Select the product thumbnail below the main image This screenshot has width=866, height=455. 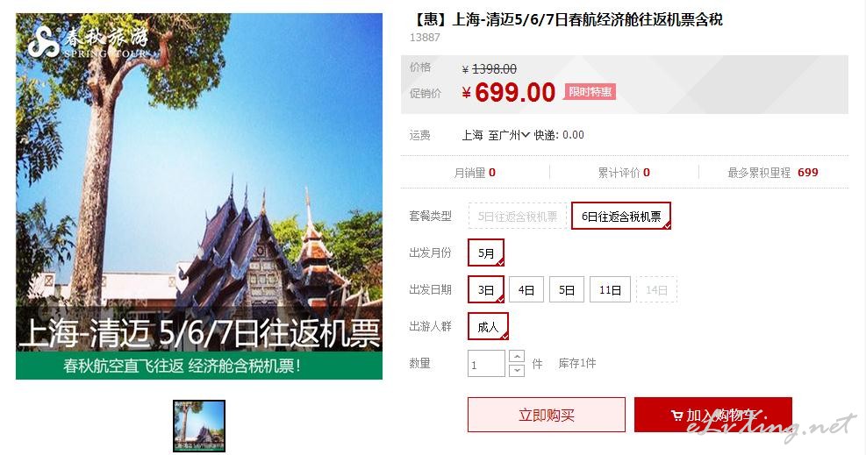point(199,426)
